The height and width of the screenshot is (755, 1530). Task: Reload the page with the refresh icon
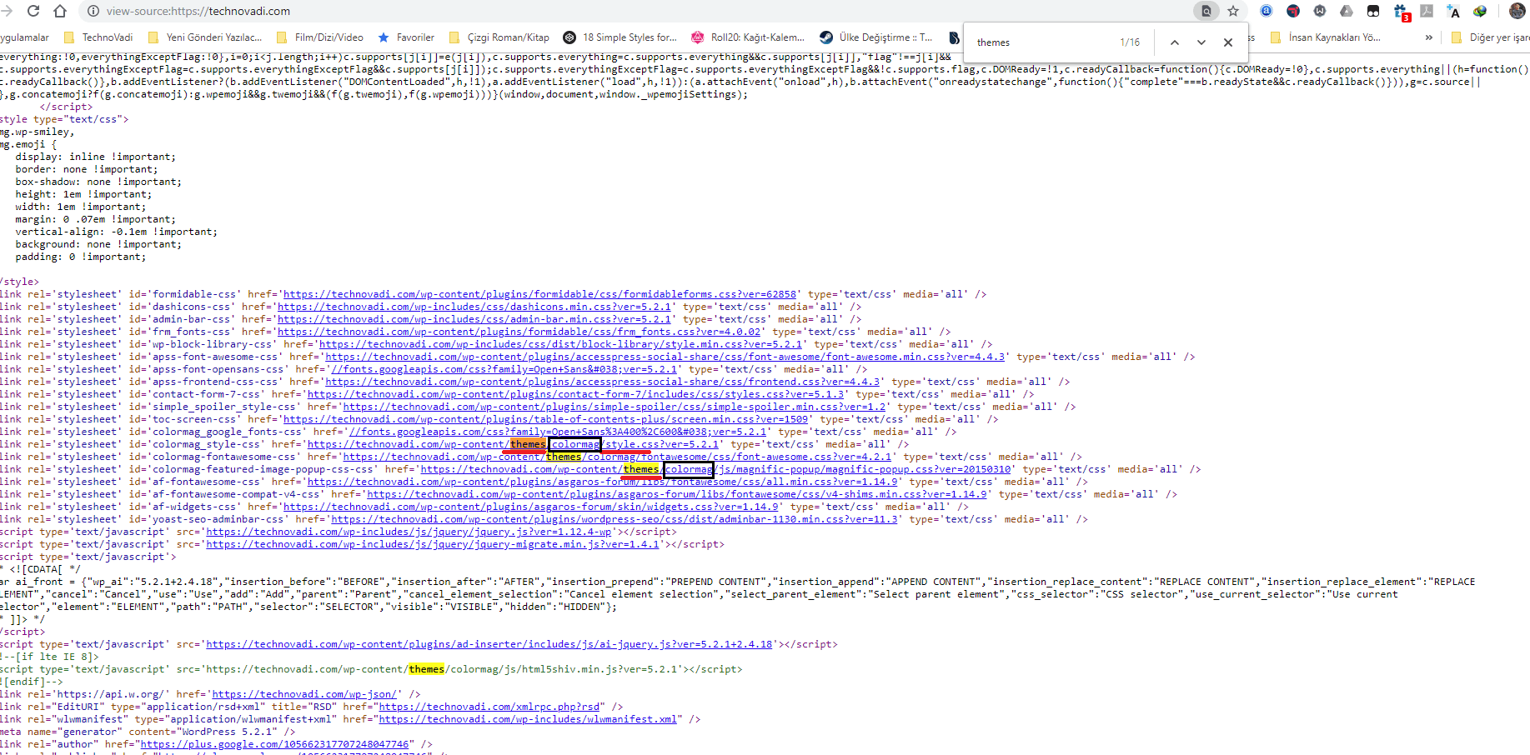coord(33,11)
